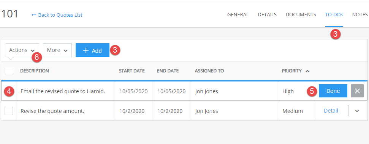
Task: Switch to the DOCUMENTS tab
Action: pos(301,14)
